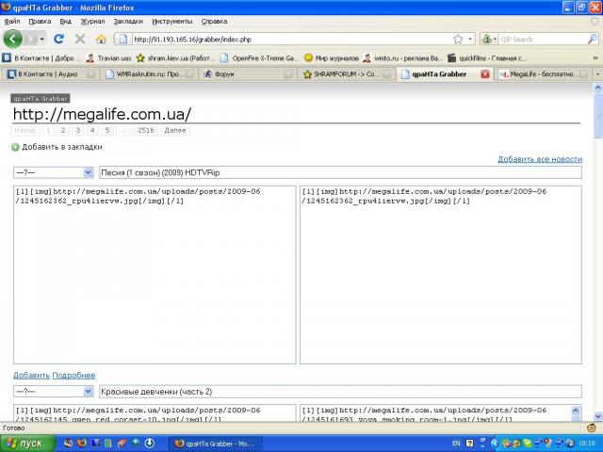Click the 'Добавить' link under first news
Image resolution: width=603 pixels, height=452 pixels.
(x=31, y=376)
